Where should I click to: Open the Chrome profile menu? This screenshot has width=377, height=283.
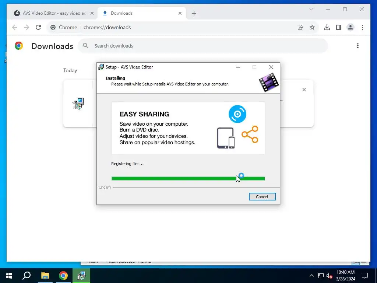pyautogui.click(x=350, y=27)
